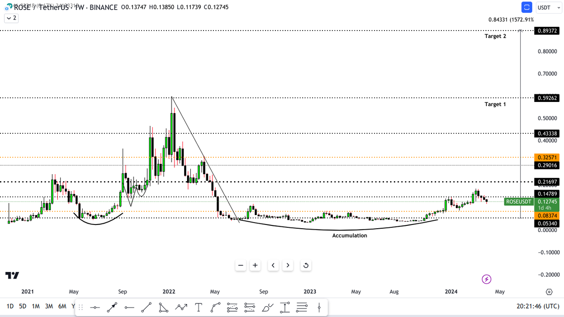Image resolution: width=564 pixels, height=317 pixels.
Task: Select the 0.59262 price label
Action: [x=547, y=98]
